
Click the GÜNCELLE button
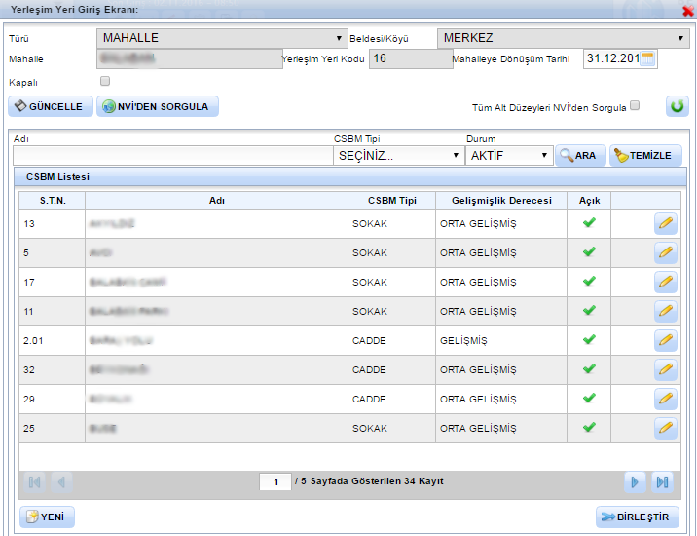click(x=51, y=106)
